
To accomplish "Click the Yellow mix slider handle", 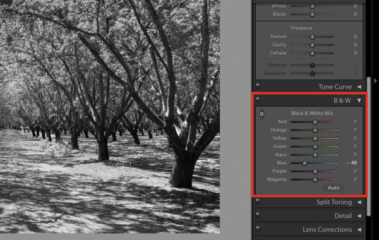I will click(x=315, y=138).
